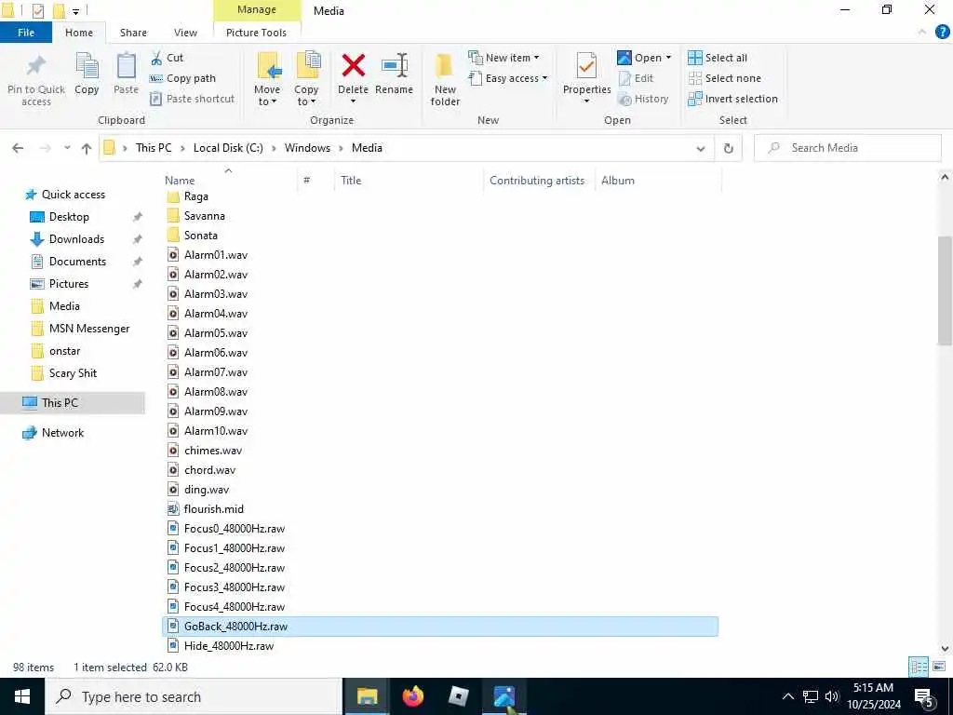Image resolution: width=953 pixels, height=715 pixels.
Task: Open the Action Center notifications
Action: [924, 696]
